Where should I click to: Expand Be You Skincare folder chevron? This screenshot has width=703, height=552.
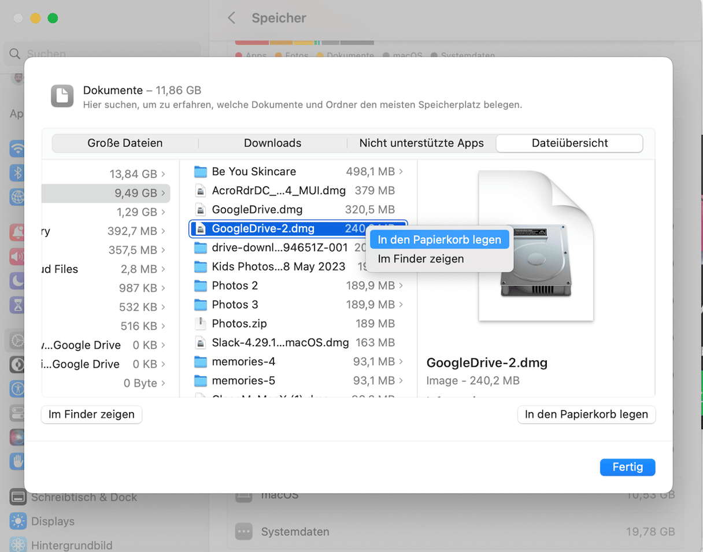tap(401, 172)
